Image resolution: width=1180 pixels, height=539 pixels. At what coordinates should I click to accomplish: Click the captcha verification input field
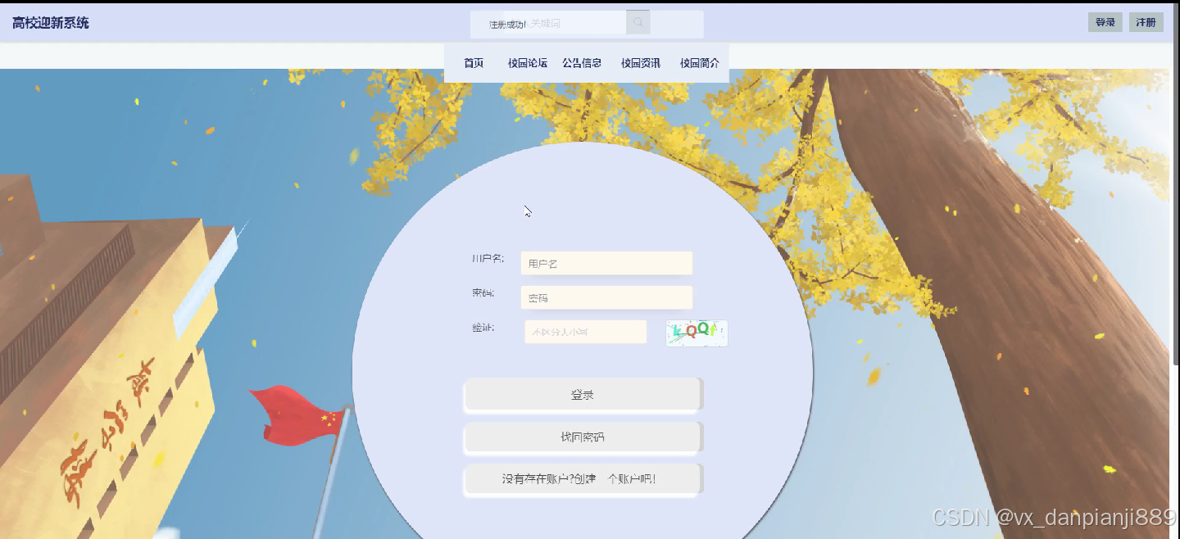point(586,332)
